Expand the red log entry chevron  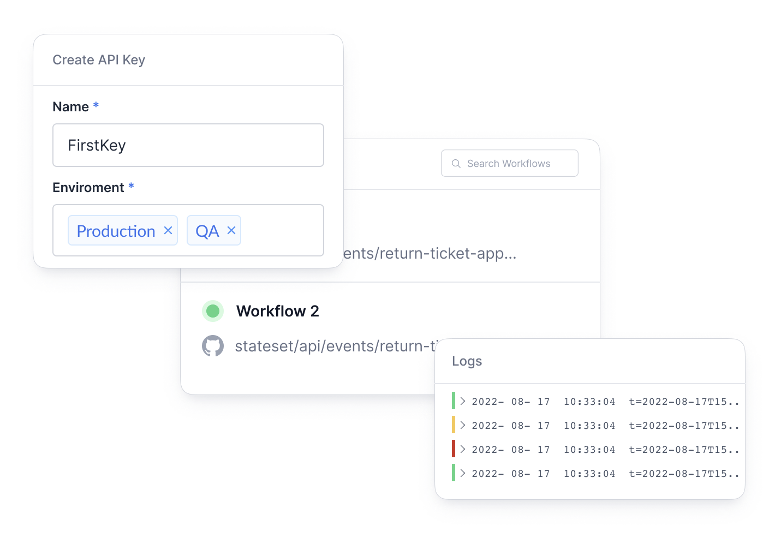click(x=463, y=450)
